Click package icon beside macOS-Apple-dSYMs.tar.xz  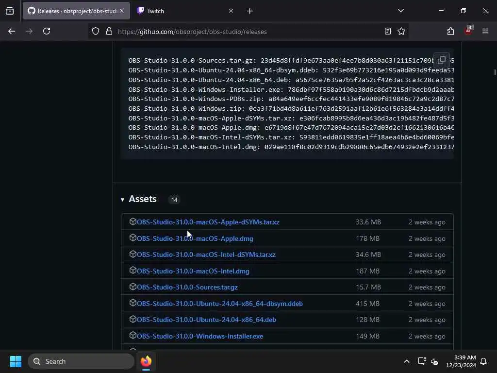tap(133, 221)
